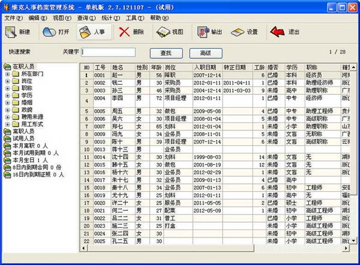Click the 输出 export icon
The width and height of the screenshot is (360, 265).
(x=203, y=32)
